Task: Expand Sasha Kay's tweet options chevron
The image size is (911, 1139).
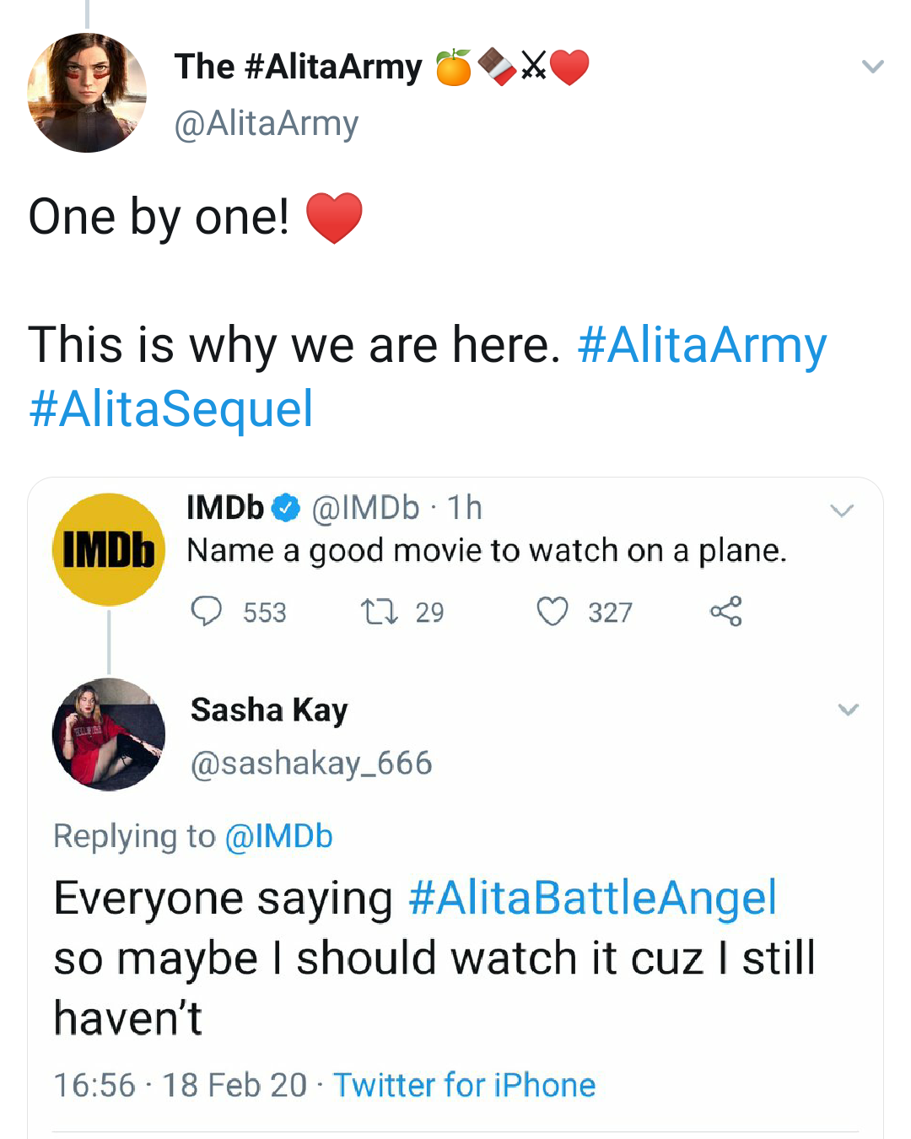Action: pos(848,710)
